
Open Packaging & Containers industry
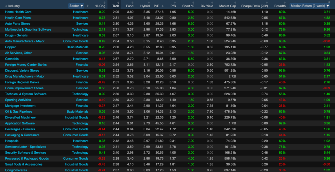(x=22, y=135)
